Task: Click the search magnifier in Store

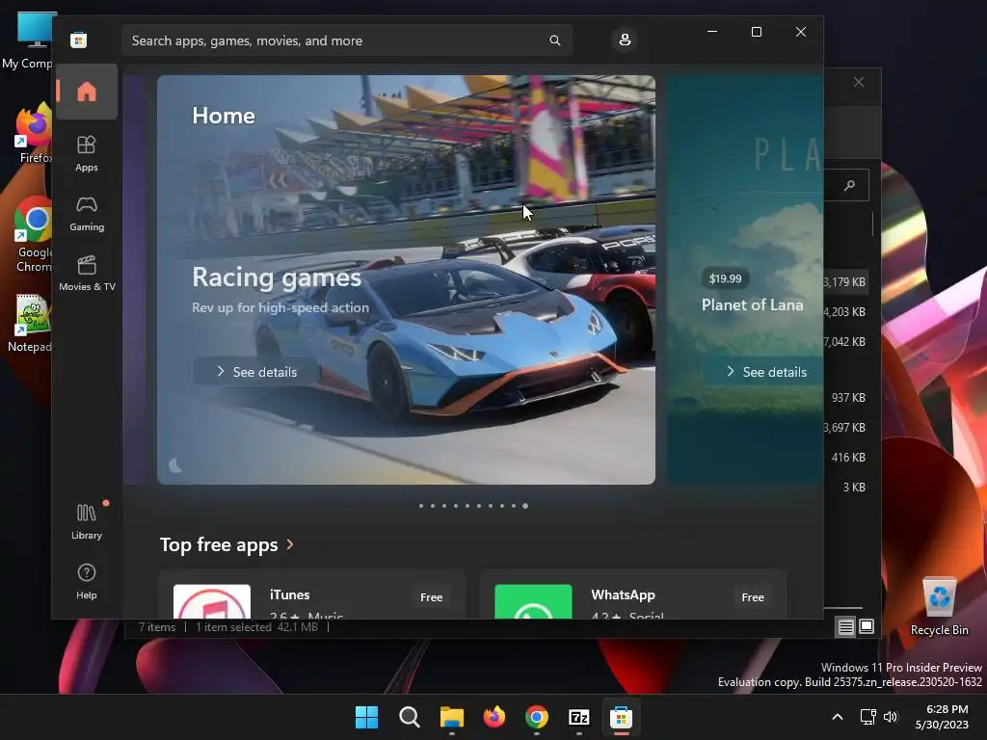Action: pos(554,40)
